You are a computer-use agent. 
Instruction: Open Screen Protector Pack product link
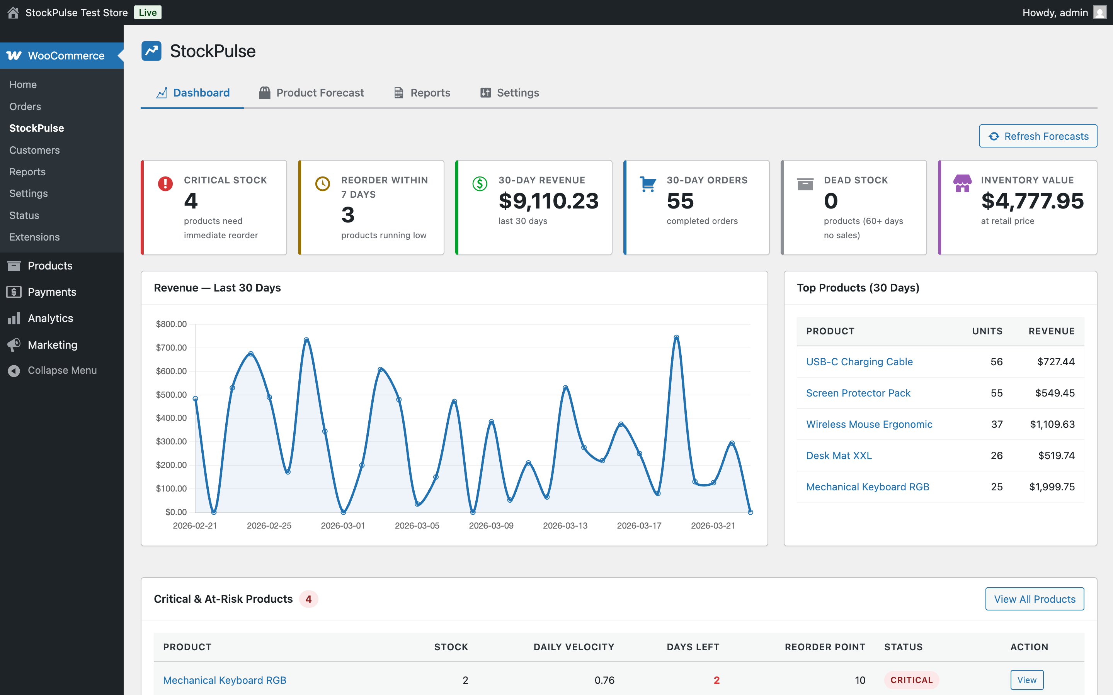point(858,393)
